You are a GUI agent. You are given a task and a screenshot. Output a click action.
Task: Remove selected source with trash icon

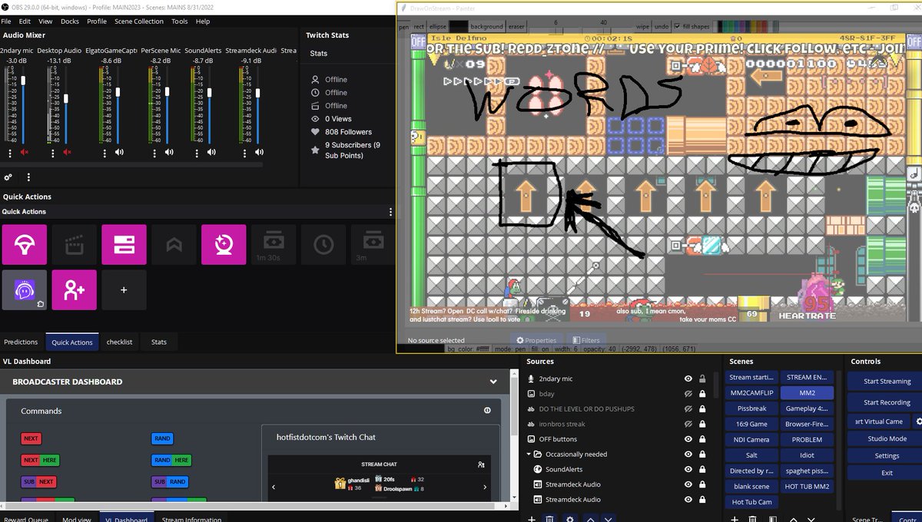(550, 519)
